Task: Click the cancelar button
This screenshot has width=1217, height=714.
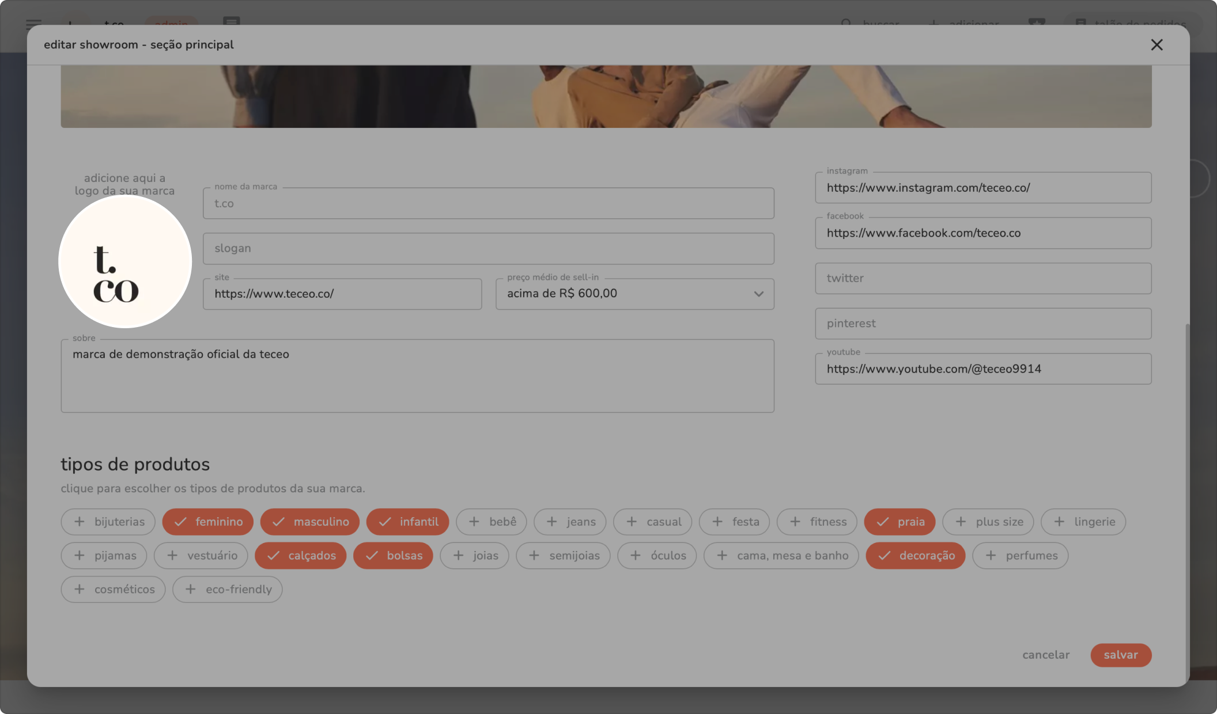Action: [1045, 655]
